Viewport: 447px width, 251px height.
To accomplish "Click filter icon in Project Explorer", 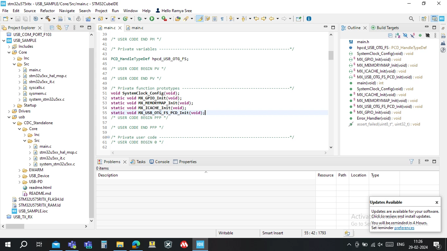I will [x=66, y=28].
